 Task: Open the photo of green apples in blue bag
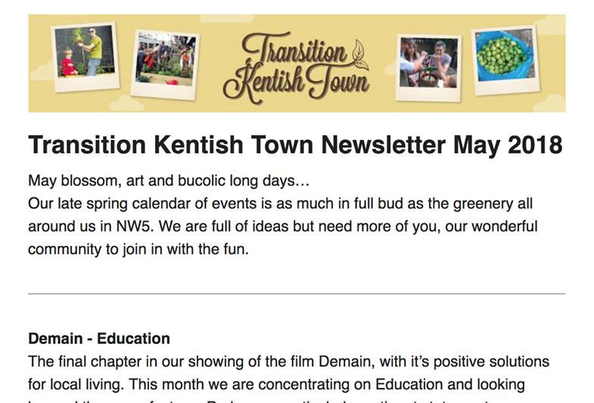[x=505, y=60]
